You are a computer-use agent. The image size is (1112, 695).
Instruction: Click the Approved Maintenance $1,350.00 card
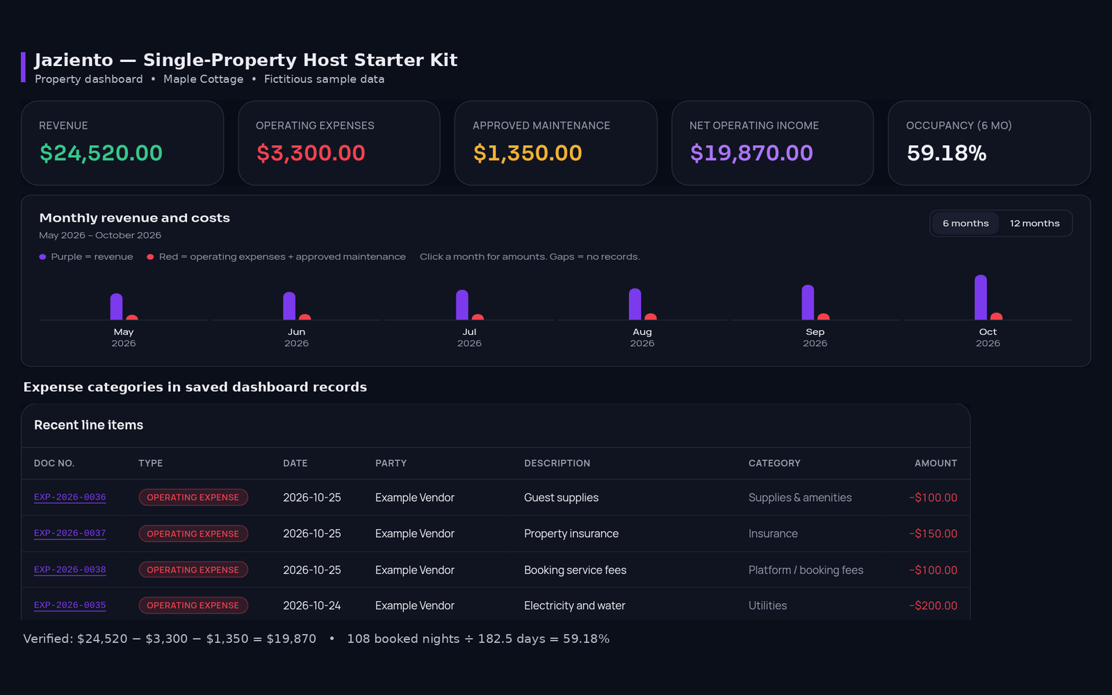tap(556, 143)
